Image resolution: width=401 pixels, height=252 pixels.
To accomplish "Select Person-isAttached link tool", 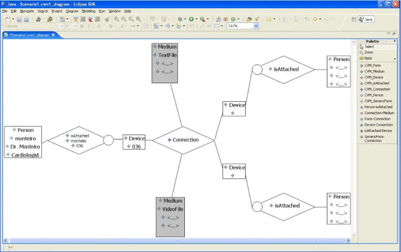I will coord(377,107).
